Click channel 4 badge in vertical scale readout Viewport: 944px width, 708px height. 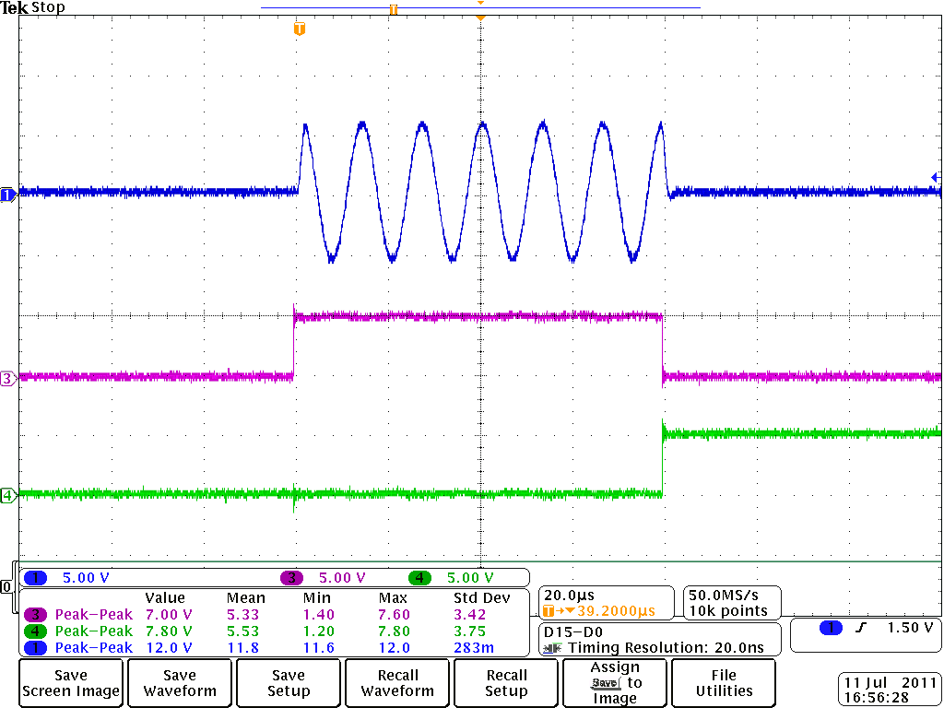[x=419, y=578]
